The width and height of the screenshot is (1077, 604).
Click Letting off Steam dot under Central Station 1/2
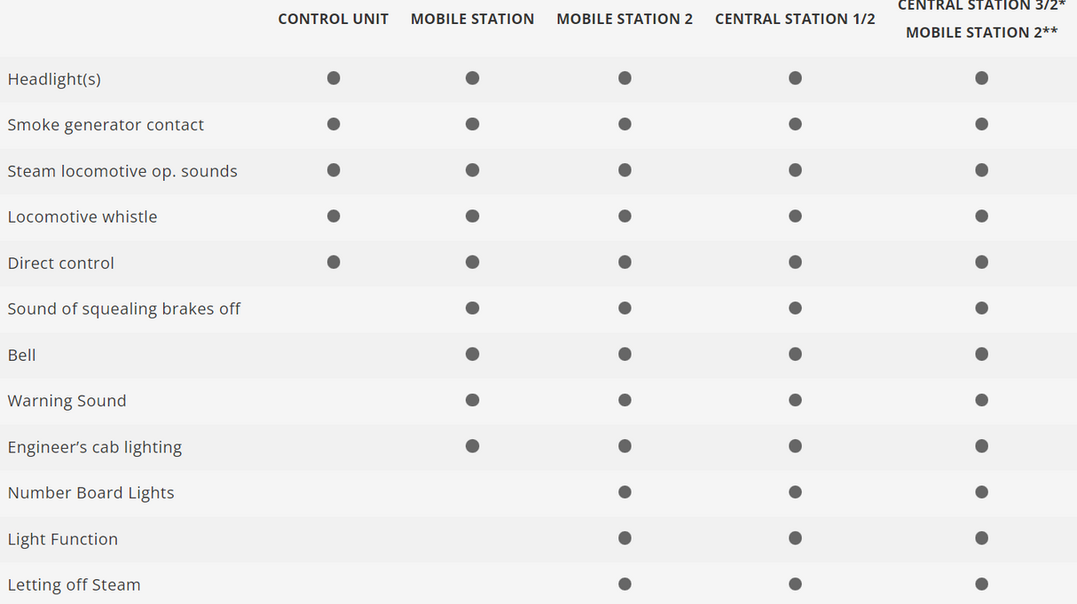pyautogui.click(x=795, y=584)
